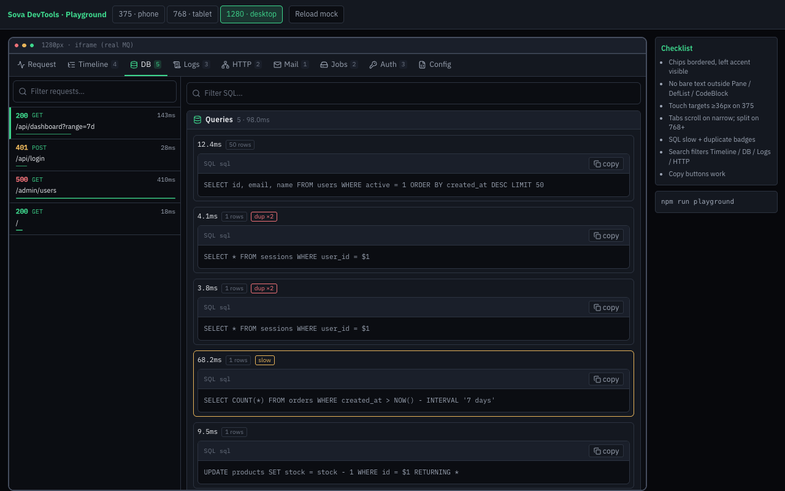The width and height of the screenshot is (785, 491).
Task: Click the Checklist heading
Action: [677, 48]
